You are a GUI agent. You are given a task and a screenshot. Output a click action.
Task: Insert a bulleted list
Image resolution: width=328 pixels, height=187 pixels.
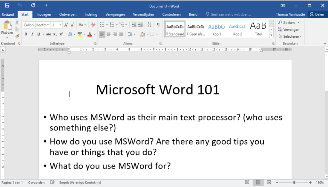coord(102,25)
